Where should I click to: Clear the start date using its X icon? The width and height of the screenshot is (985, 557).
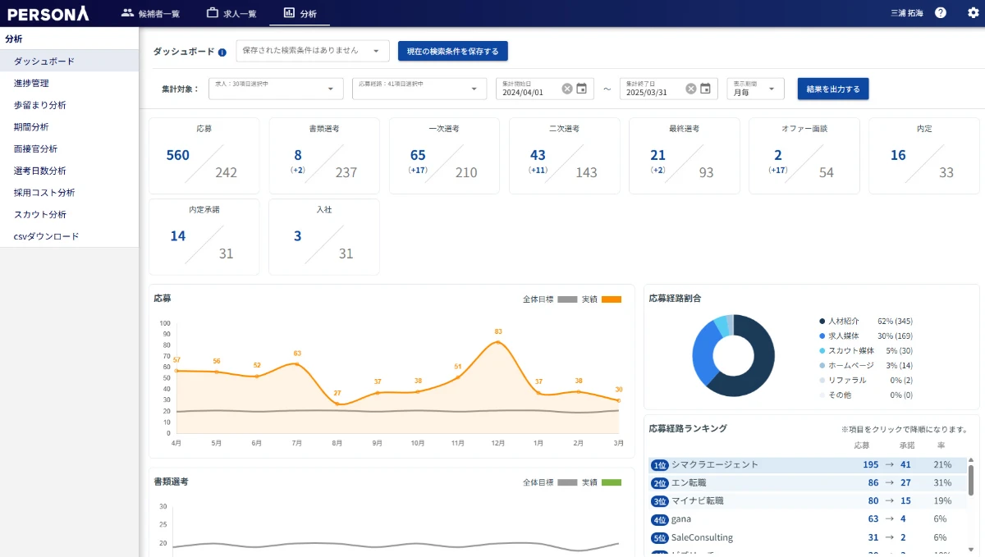click(x=568, y=89)
